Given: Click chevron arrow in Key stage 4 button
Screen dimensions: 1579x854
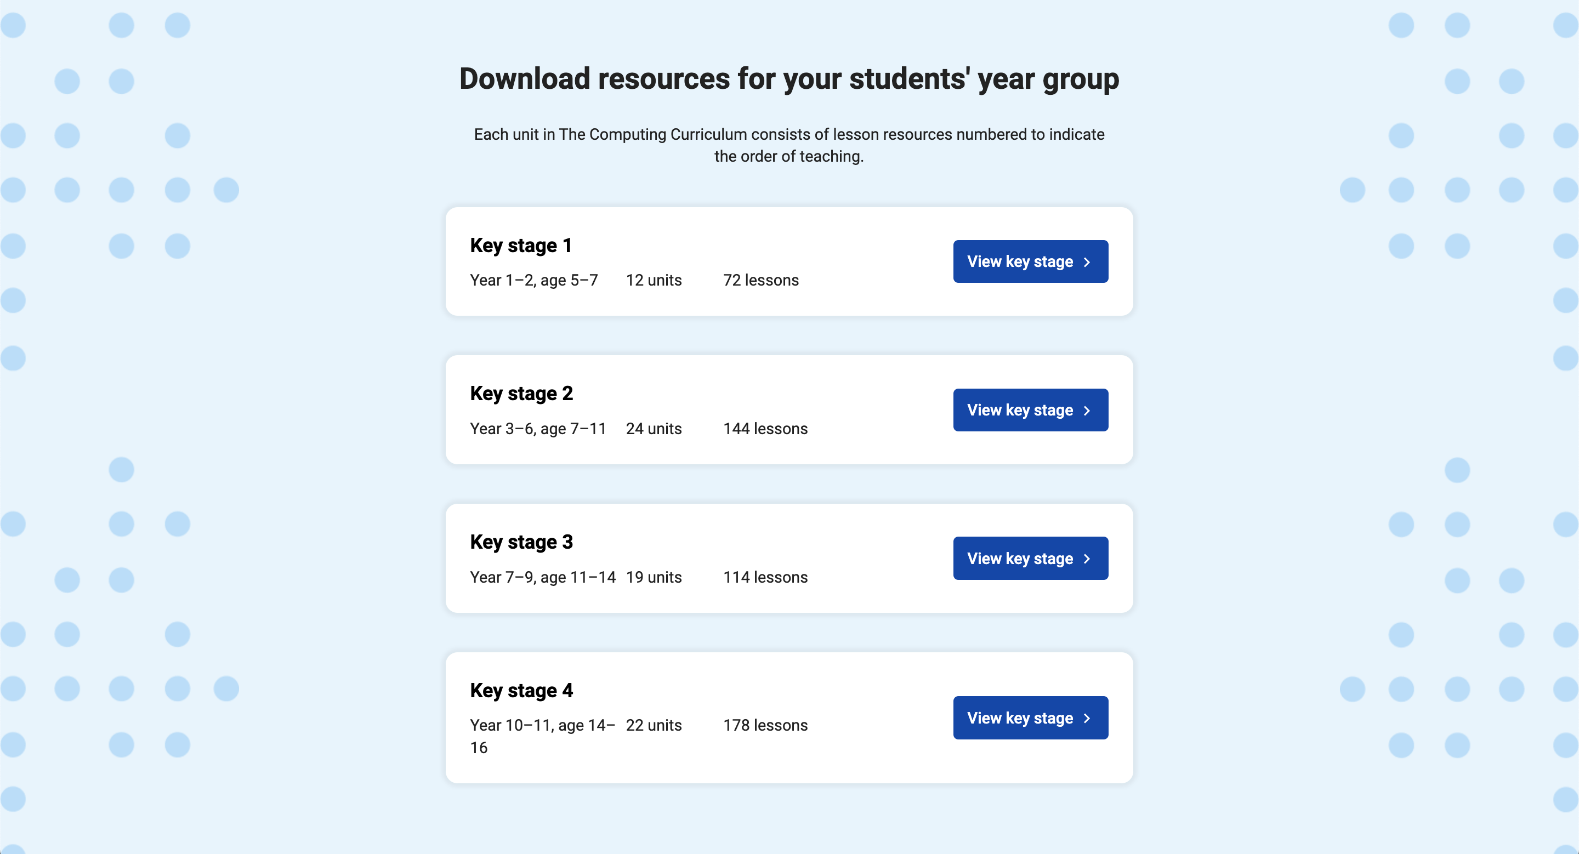Looking at the screenshot, I should 1087,718.
